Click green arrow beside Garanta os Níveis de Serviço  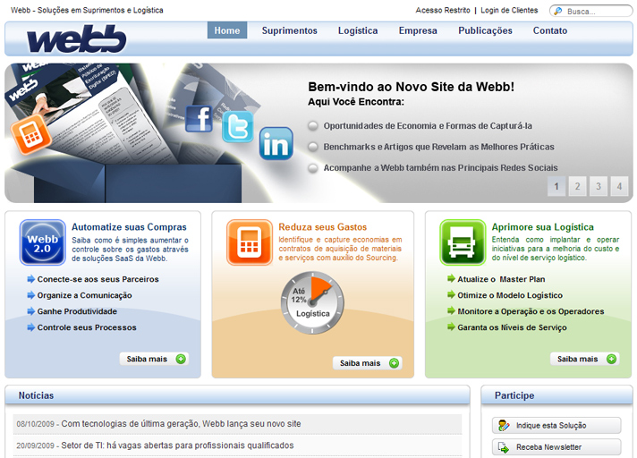click(451, 327)
